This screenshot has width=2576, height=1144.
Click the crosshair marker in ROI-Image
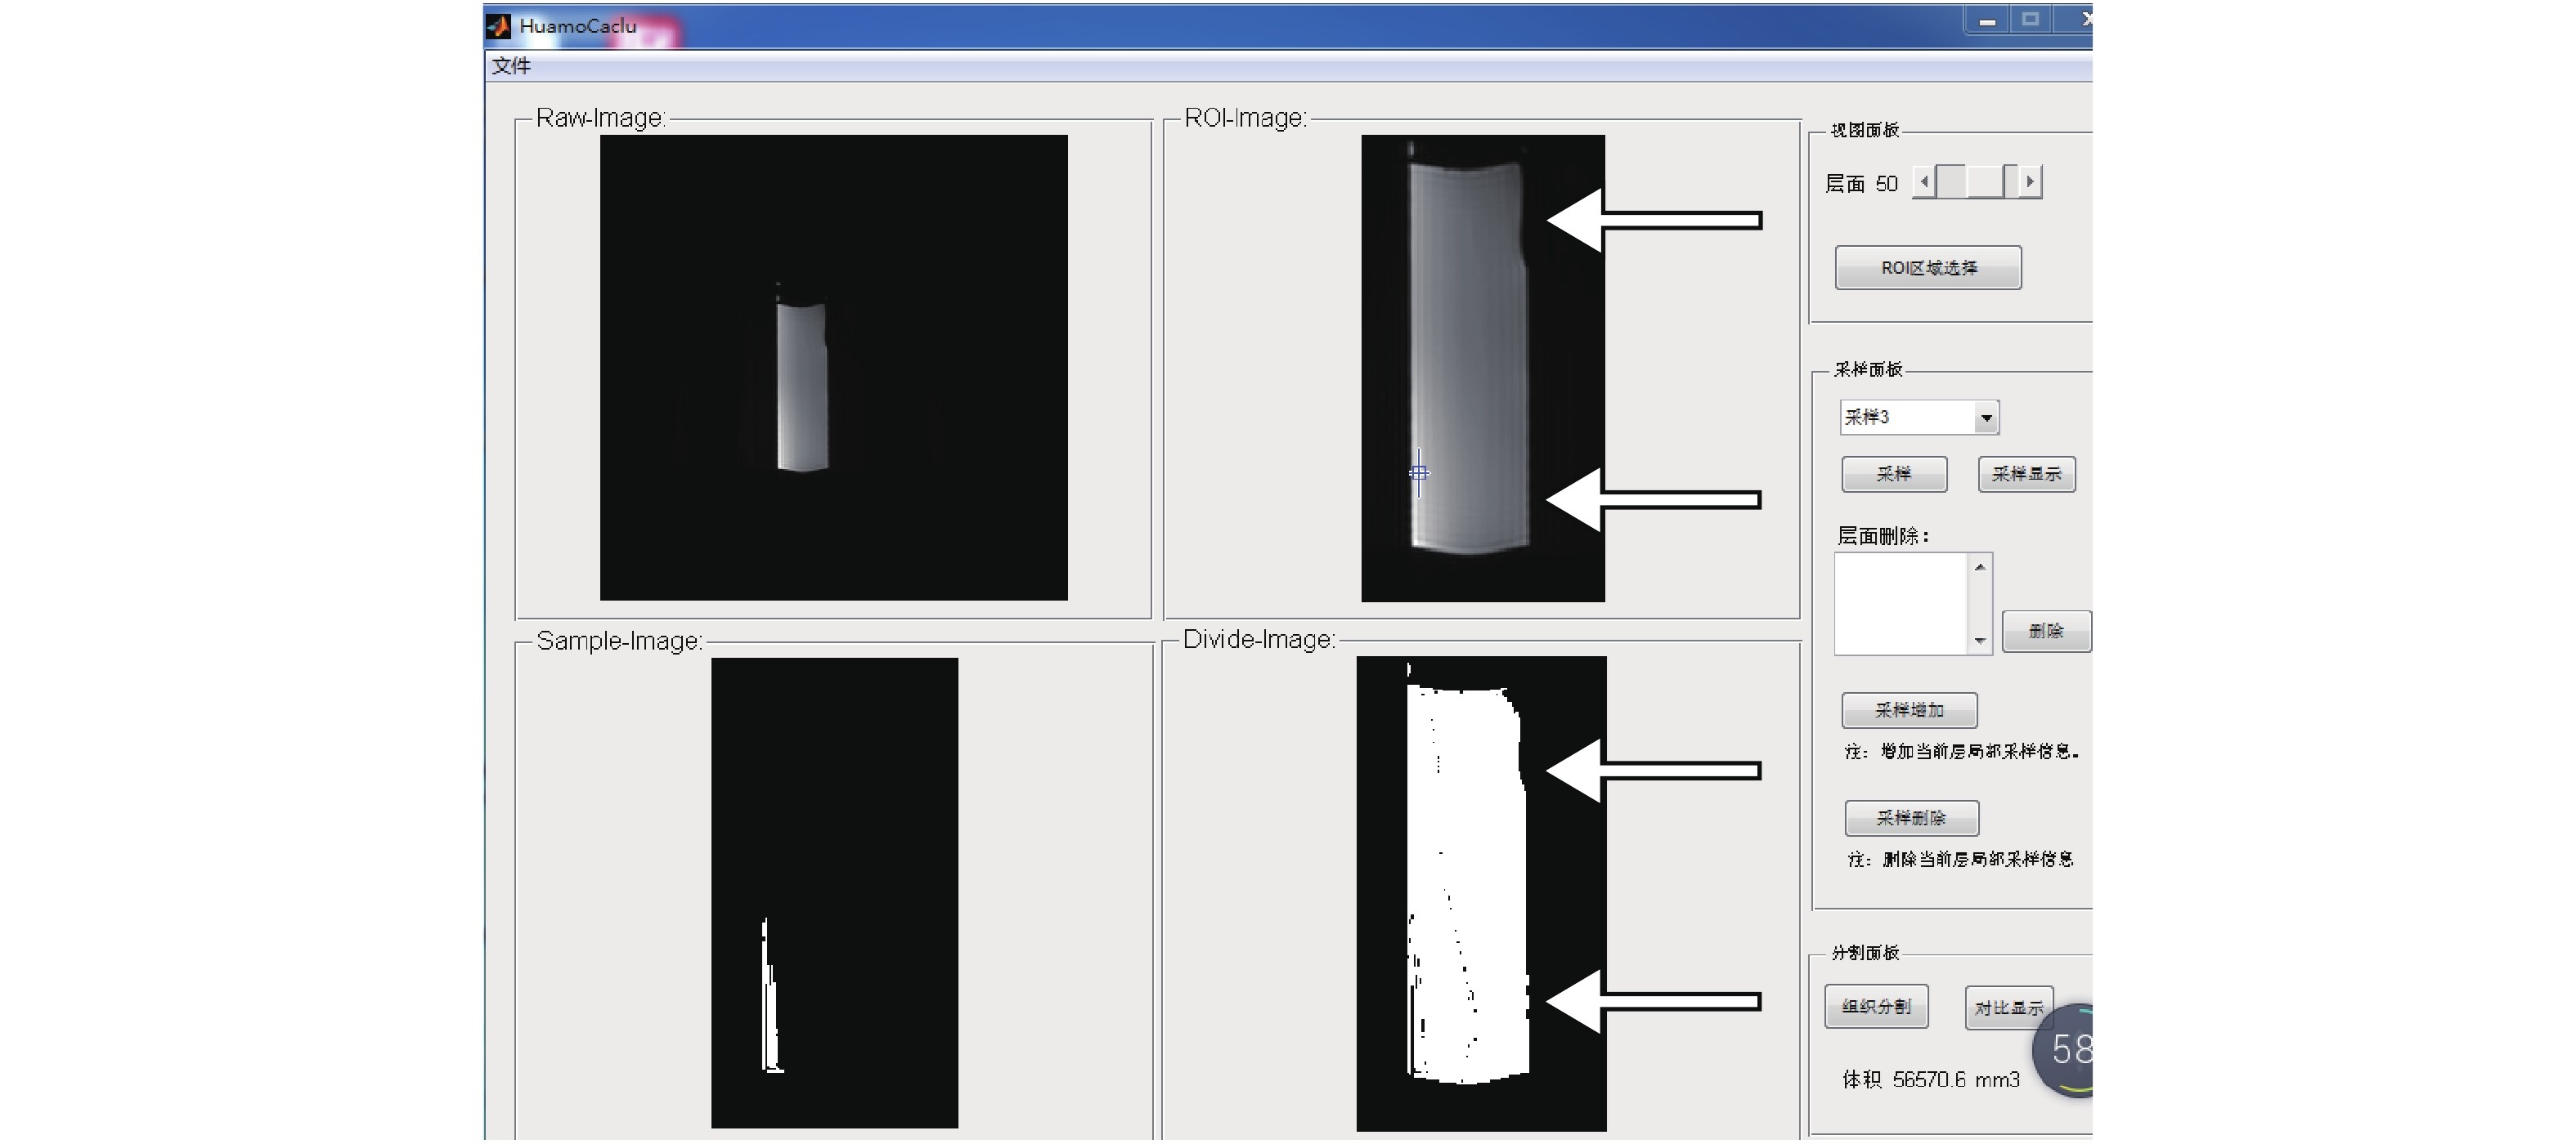point(1418,472)
